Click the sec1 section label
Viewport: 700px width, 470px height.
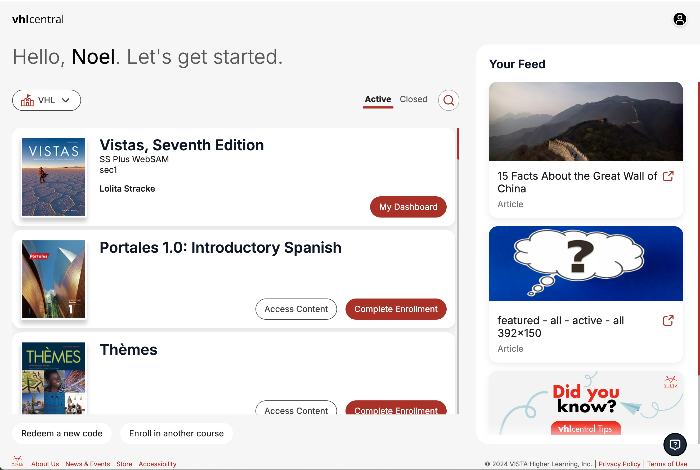(108, 170)
